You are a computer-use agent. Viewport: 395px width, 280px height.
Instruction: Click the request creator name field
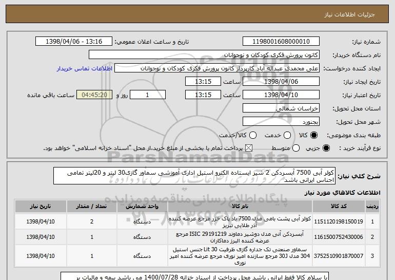point(217,68)
